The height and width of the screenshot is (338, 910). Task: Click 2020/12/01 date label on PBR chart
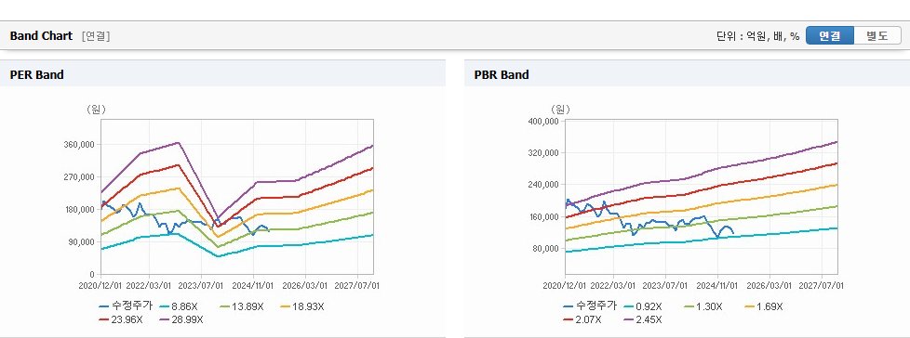click(x=564, y=286)
